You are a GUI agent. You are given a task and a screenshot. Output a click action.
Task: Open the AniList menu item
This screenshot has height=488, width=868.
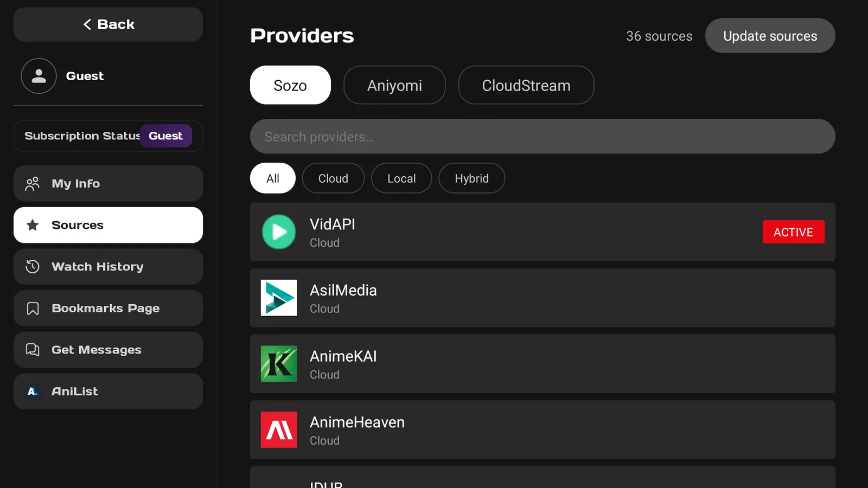(108, 391)
